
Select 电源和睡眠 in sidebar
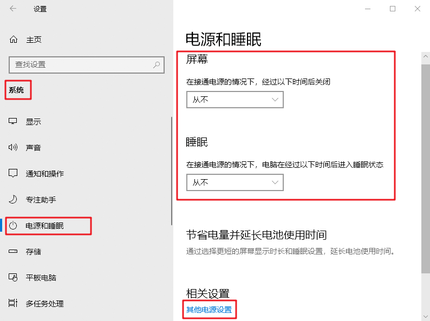click(45, 226)
